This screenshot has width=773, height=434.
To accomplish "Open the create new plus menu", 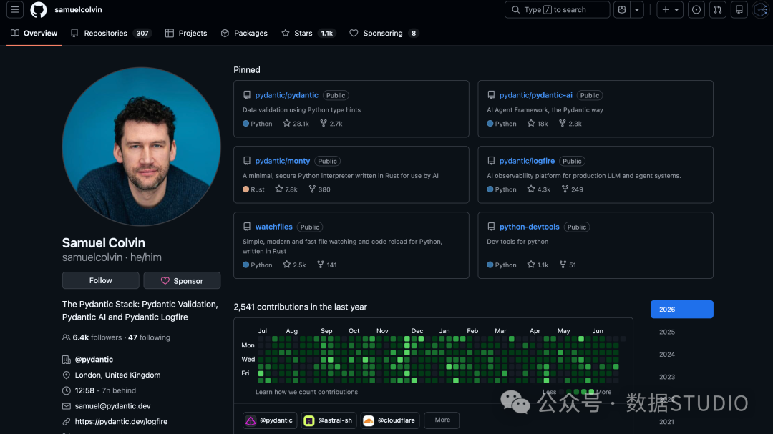I will [x=669, y=9].
